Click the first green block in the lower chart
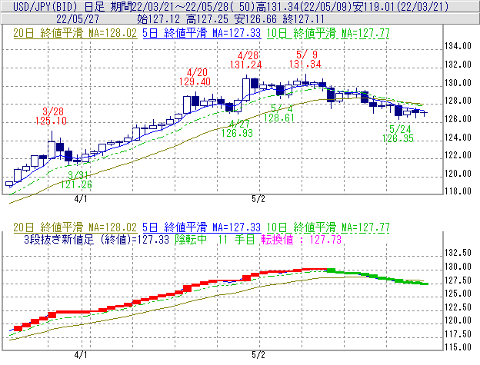This screenshot has height=365, width=480. point(332,270)
